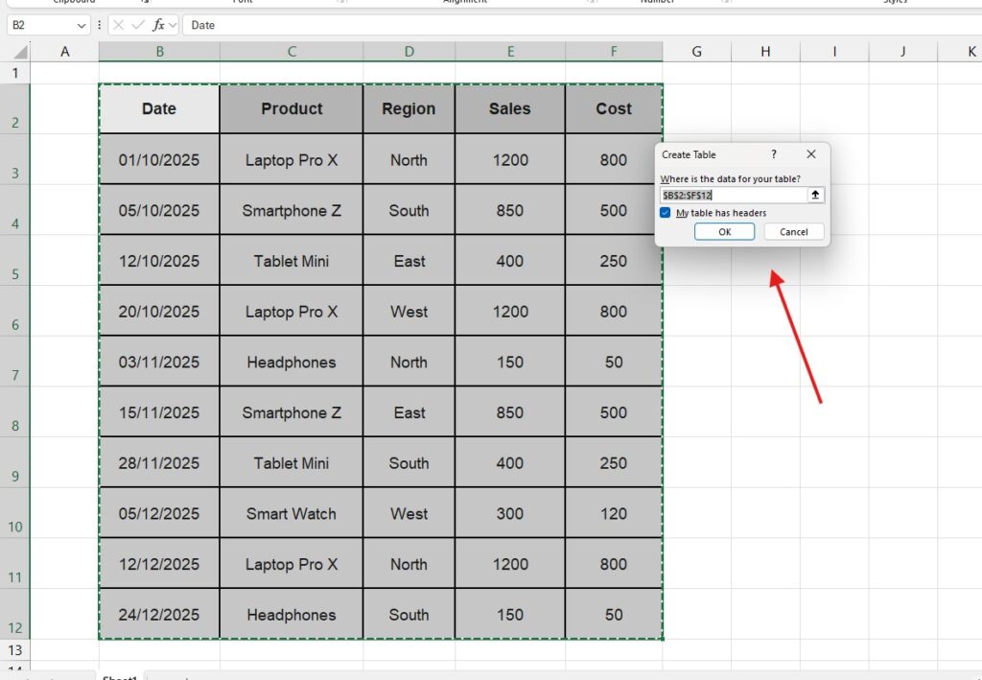
Task: Open the Name Box dropdown
Action: [83, 25]
